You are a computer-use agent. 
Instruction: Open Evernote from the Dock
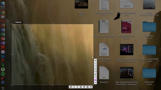pos(3,69)
